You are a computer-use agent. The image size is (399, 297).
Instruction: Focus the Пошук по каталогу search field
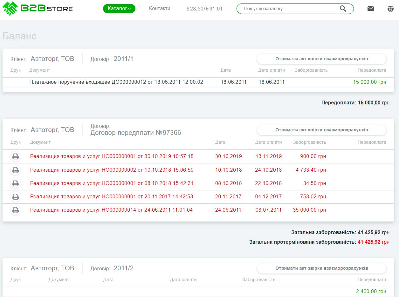pos(289,9)
